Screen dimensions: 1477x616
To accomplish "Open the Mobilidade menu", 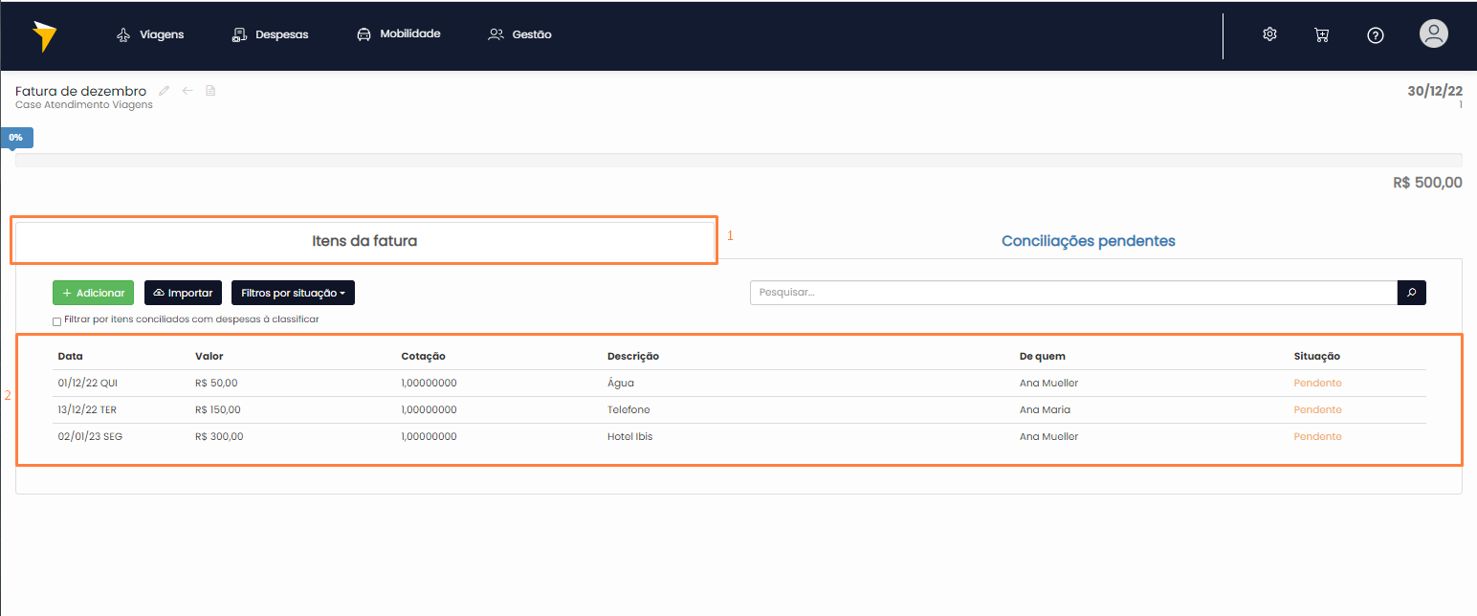I will 398,34.
